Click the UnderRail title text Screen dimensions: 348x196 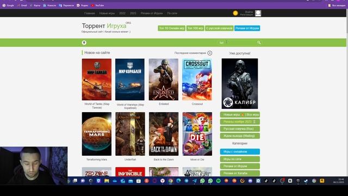tap(130, 160)
